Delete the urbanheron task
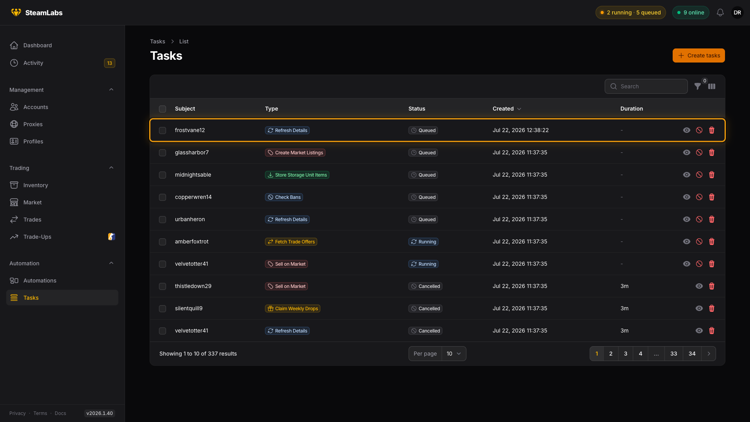 click(x=712, y=219)
